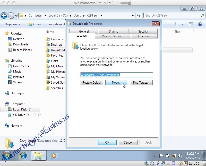The image size is (206, 166).
Task: Go back with the Explorer back arrow
Action: 4,15
